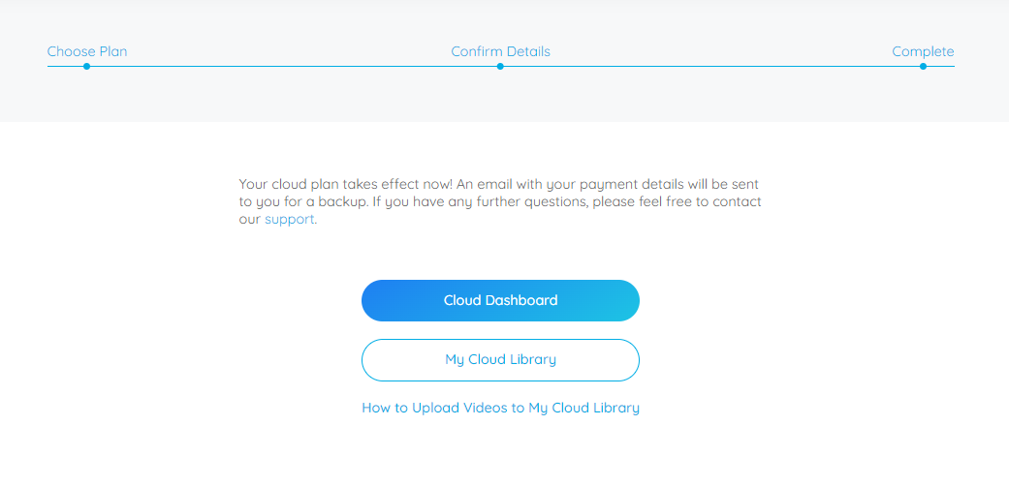Click progress line between Confirm Details and Complete
This screenshot has width=1009, height=487.
711,66
